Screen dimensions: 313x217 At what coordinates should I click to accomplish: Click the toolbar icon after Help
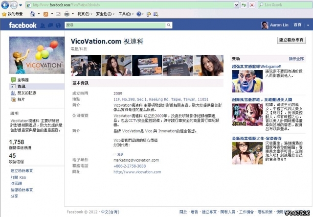[x=149, y=14]
